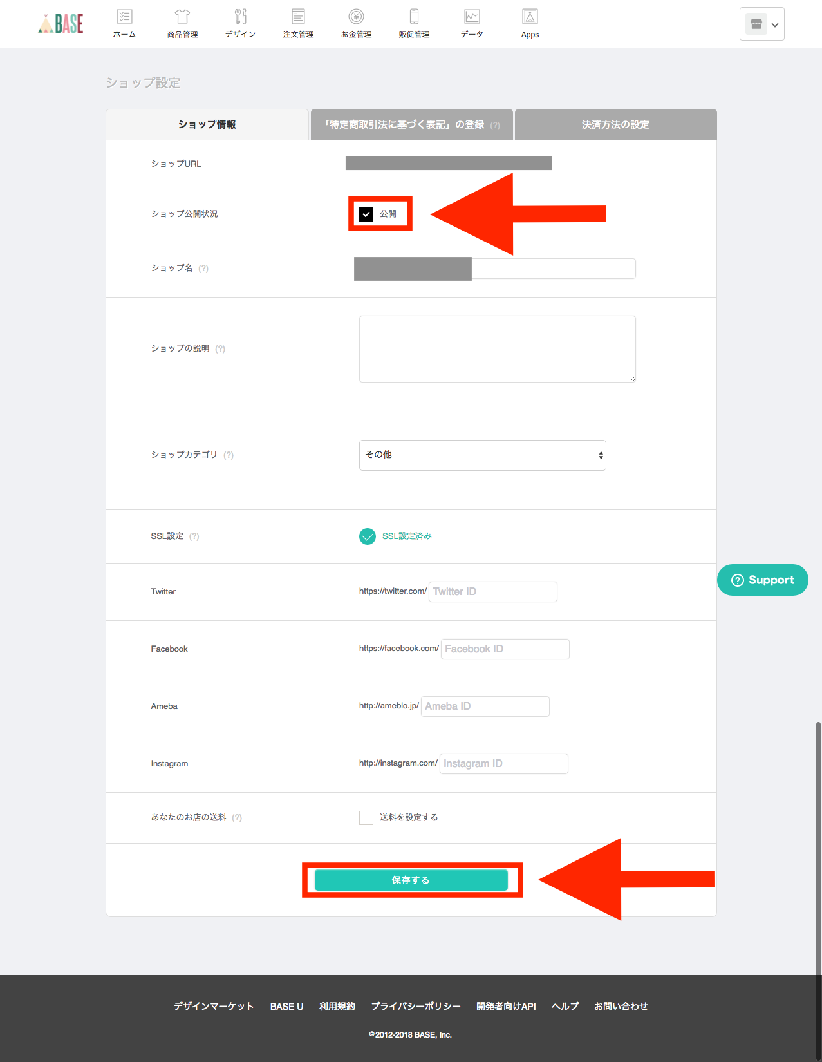Uncheck the 公開 shop publish checkbox
The image size is (822, 1062).
pos(366,214)
